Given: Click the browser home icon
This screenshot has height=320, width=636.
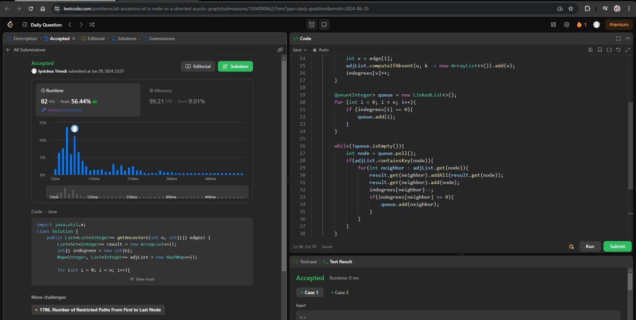Looking at the screenshot, I should pos(42,8).
